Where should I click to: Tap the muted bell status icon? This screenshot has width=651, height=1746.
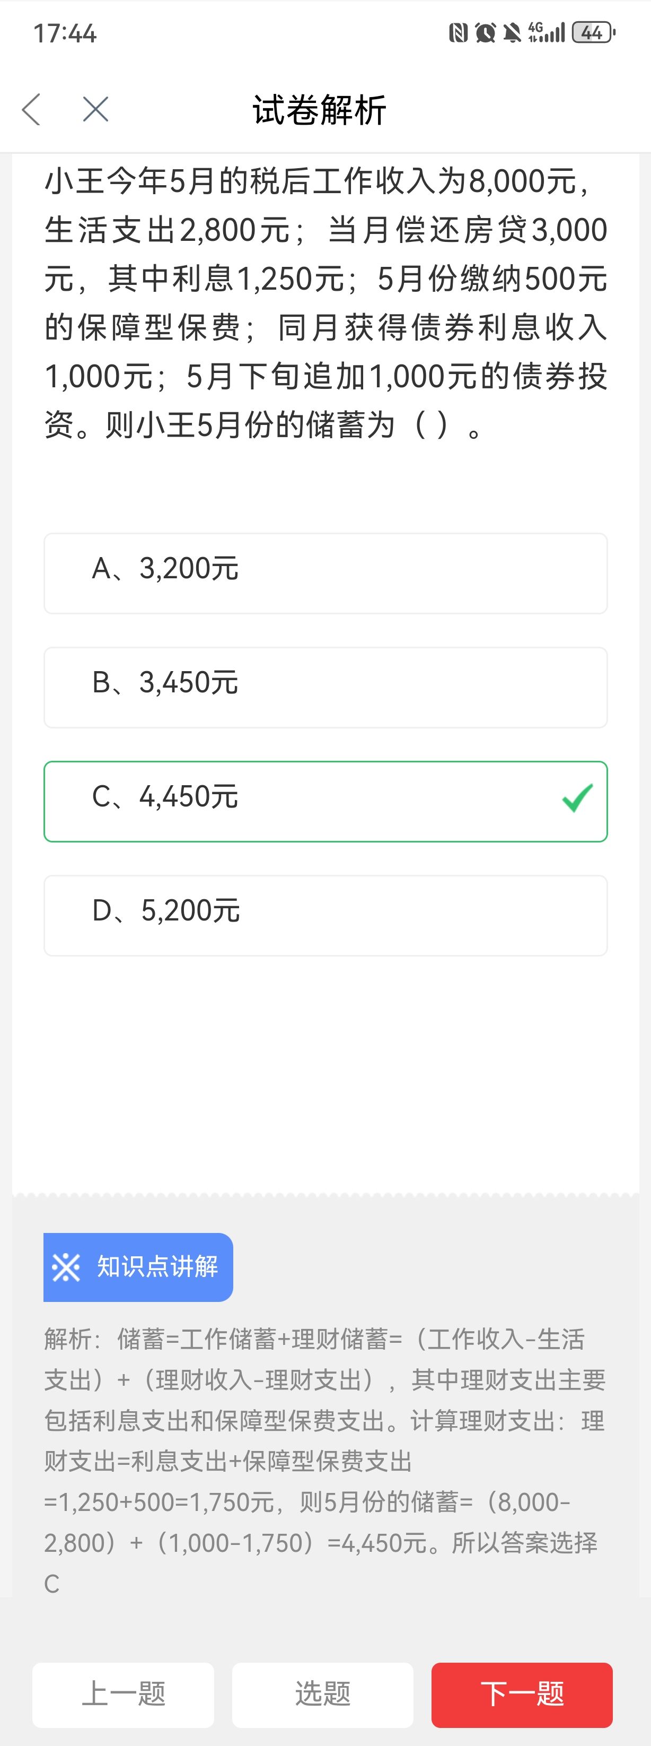[x=512, y=32]
